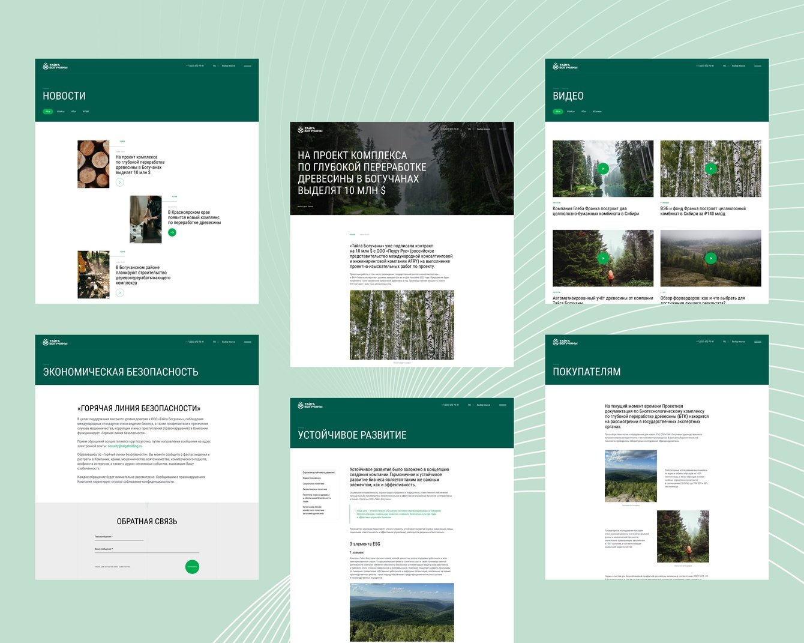804x643 pixels.
Task: Select the '#Все' filter on Видео page
Action: click(x=558, y=111)
